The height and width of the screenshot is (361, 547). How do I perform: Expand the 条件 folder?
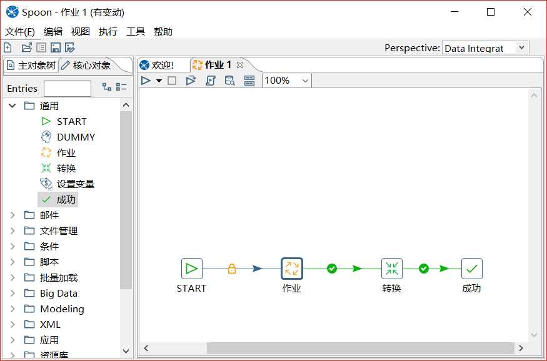click(13, 246)
